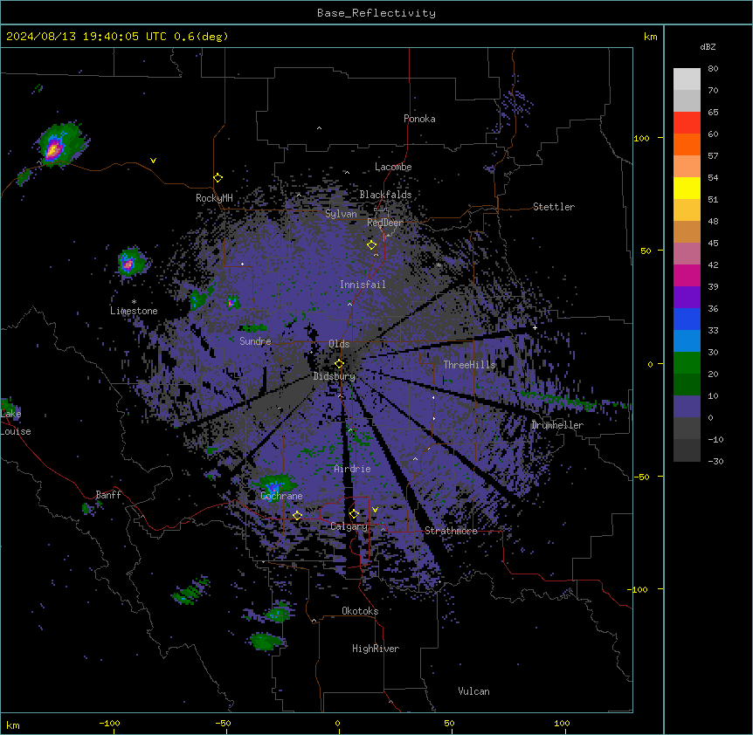The height and width of the screenshot is (735, 753).
Task: Pick the magenta 42 dBZ legend swatch
Action: click(x=687, y=275)
